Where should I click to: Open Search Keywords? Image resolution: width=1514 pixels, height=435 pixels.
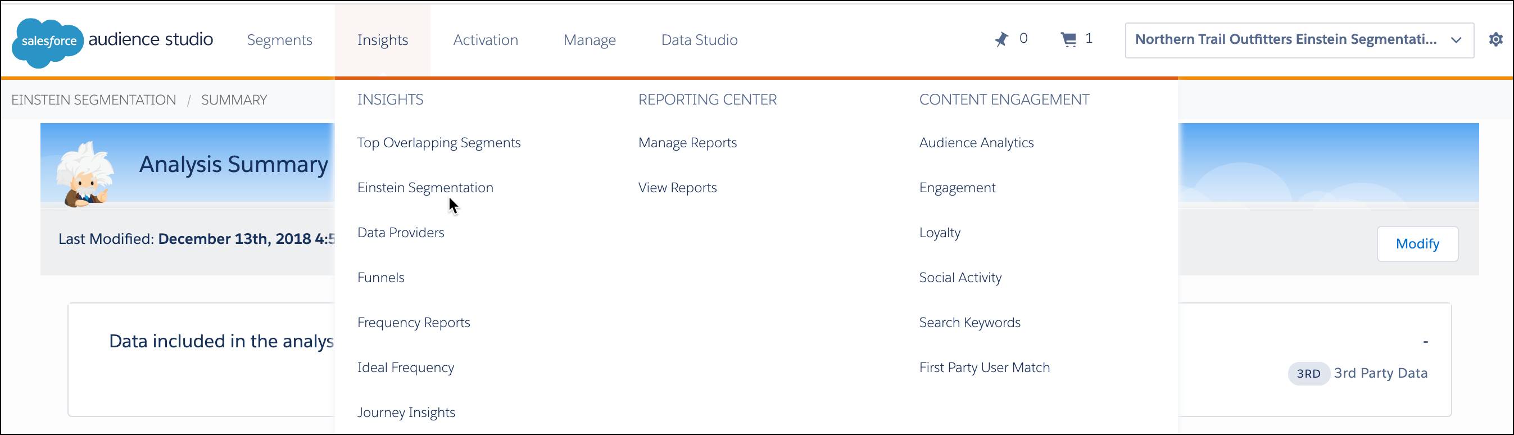click(969, 322)
